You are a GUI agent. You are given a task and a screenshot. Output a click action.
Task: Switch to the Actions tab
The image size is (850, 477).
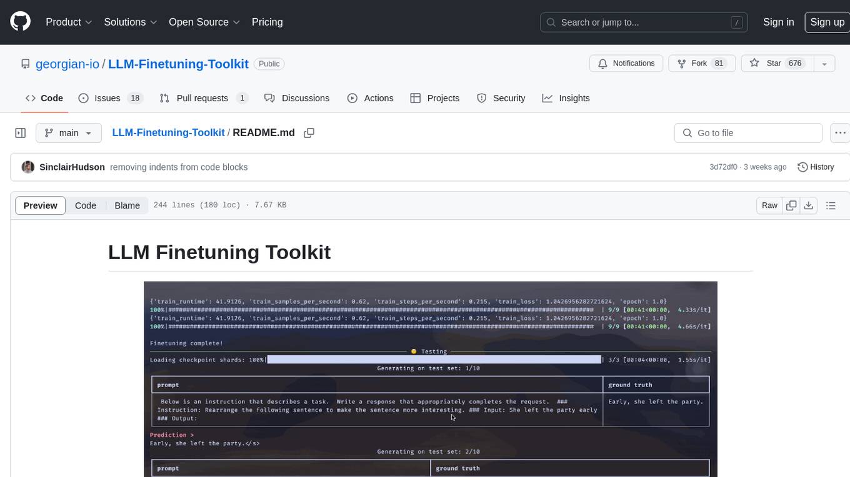click(x=370, y=98)
